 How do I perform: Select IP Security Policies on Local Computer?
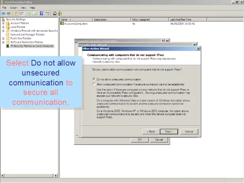32,46
